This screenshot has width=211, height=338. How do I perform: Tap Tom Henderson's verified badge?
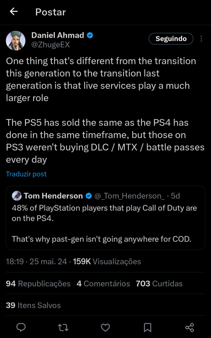89,196
